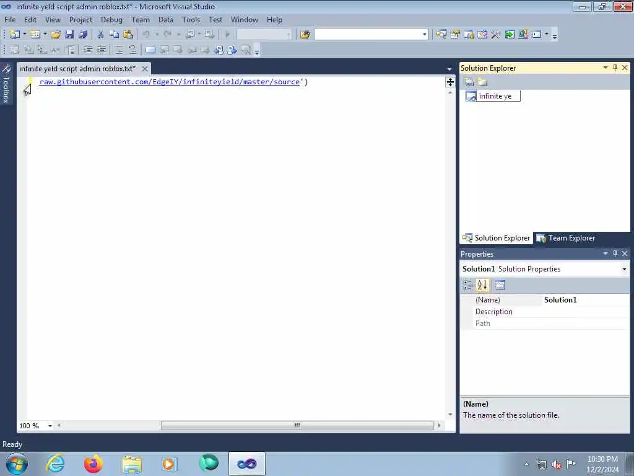
Task: Toggle auto-hide pin on Solution Explorer
Action: pyautogui.click(x=615, y=68)
